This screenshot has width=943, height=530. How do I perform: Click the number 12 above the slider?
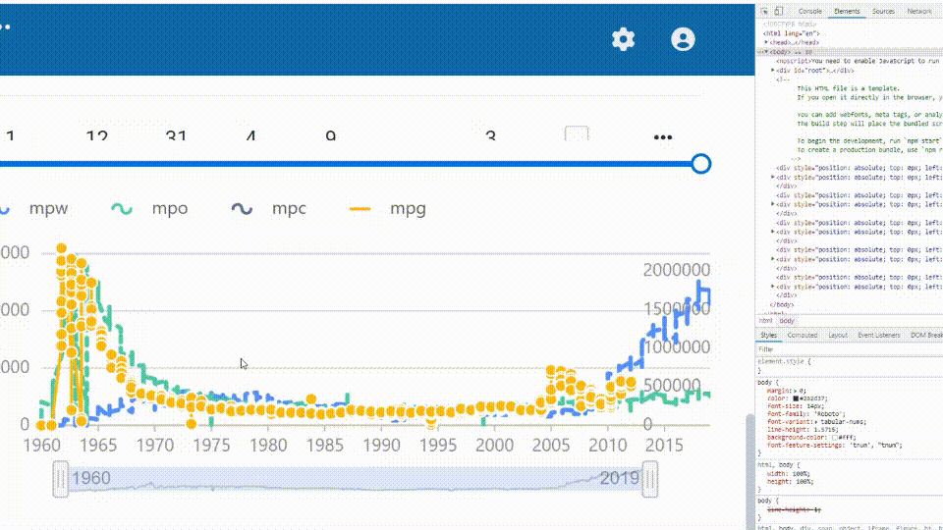(97, 135)
